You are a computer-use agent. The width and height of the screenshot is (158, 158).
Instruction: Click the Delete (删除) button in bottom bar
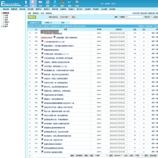pyautogui.click(x=72, y=155)
